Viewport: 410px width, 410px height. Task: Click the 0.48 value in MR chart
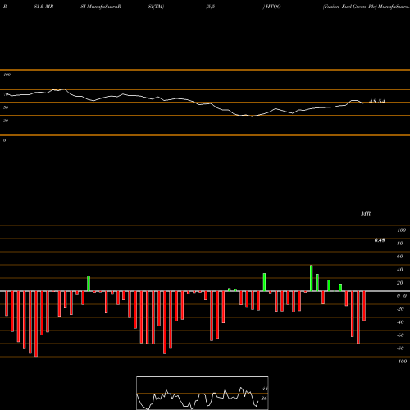coord(380,240)
